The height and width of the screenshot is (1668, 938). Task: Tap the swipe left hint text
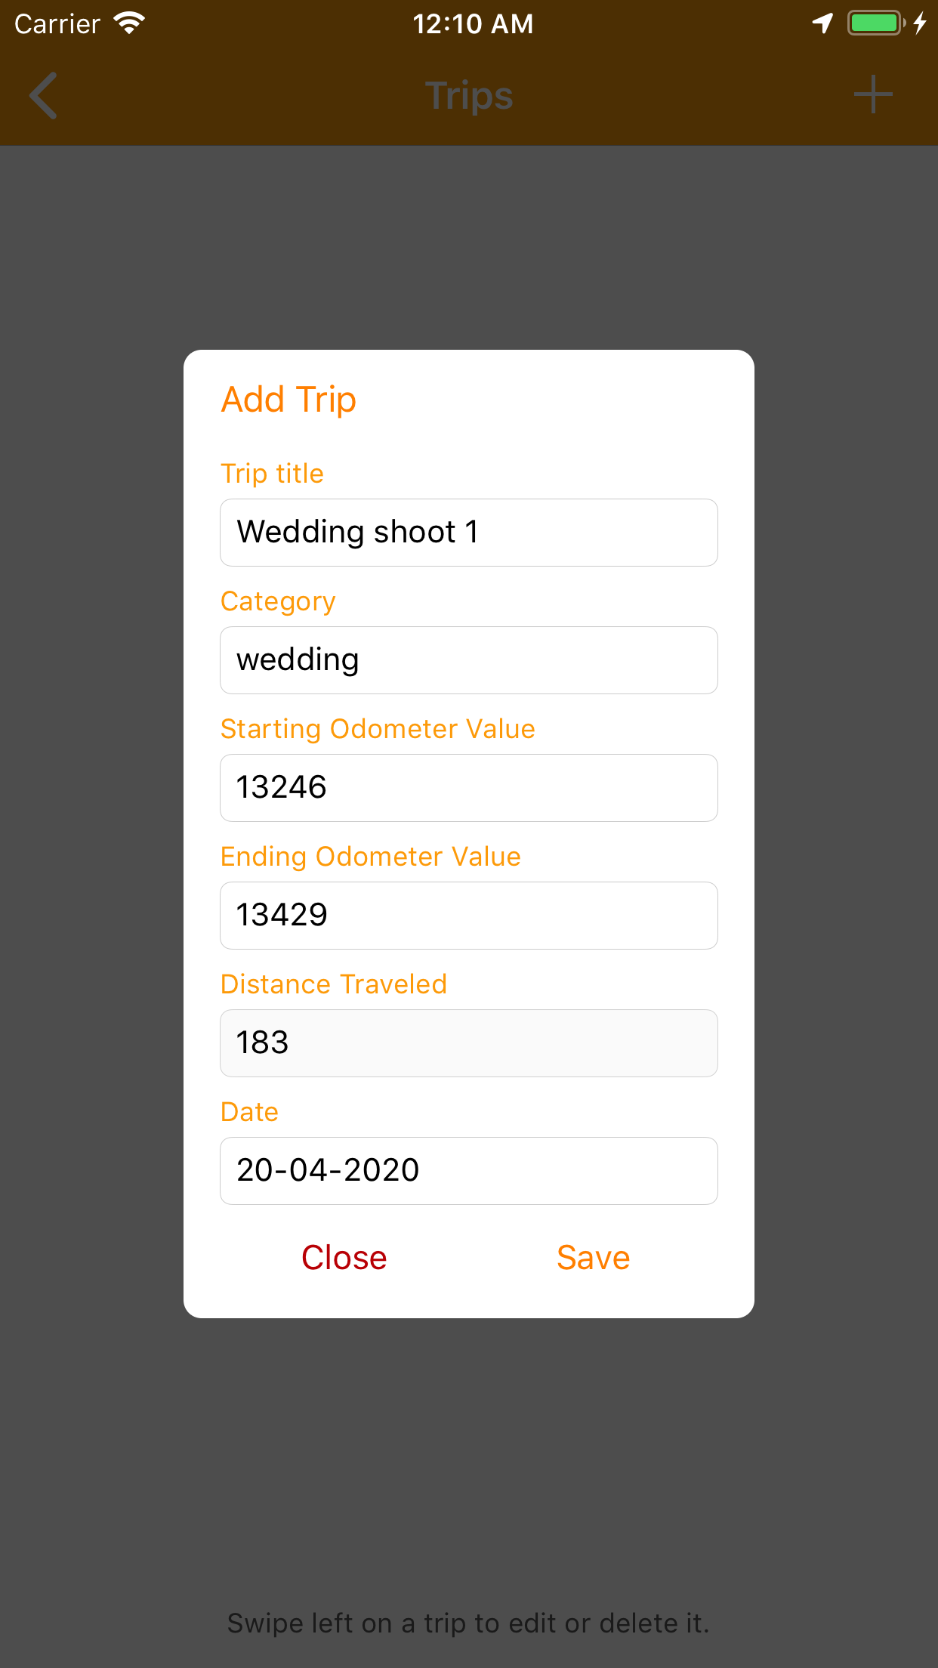pos(468,1623)
